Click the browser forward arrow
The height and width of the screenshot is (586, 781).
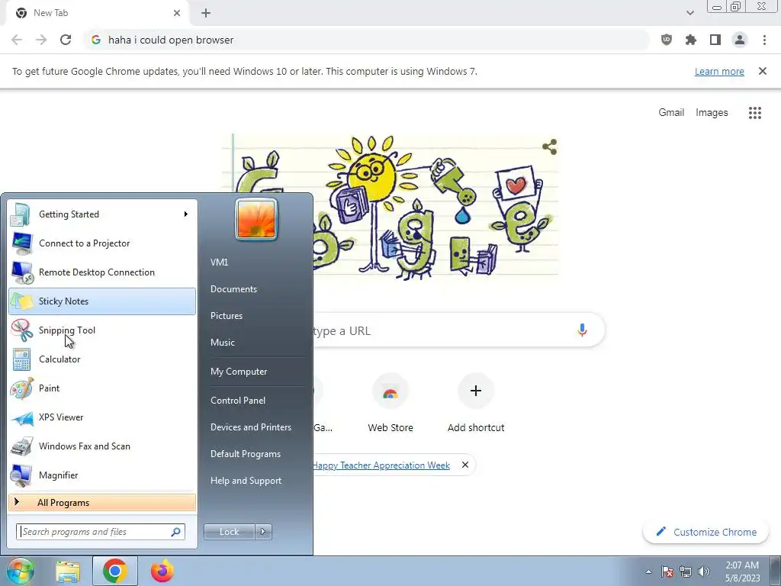point(41,40)
